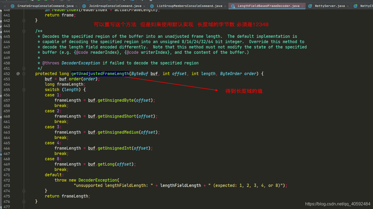This screenshot has width=373, height=209.
Task: Click line number 452 in the gutter
Action: (7, 74)
